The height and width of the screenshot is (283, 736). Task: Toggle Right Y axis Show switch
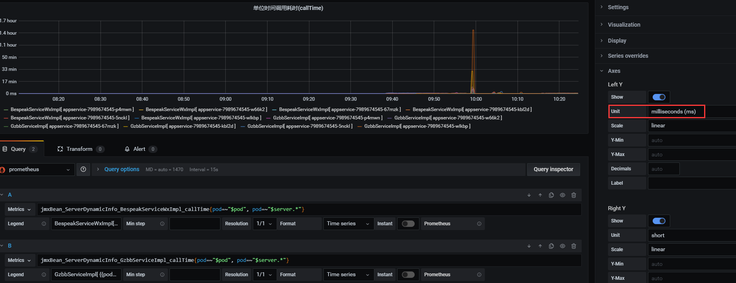(x=659, y=221)
